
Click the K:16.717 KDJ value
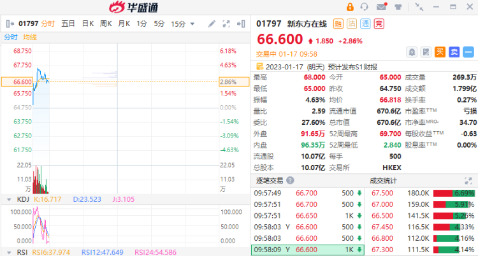tap(48, 199)
